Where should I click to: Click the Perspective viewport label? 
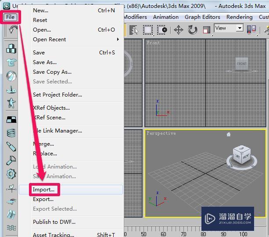pyautogui.click(x=161, y=133)
